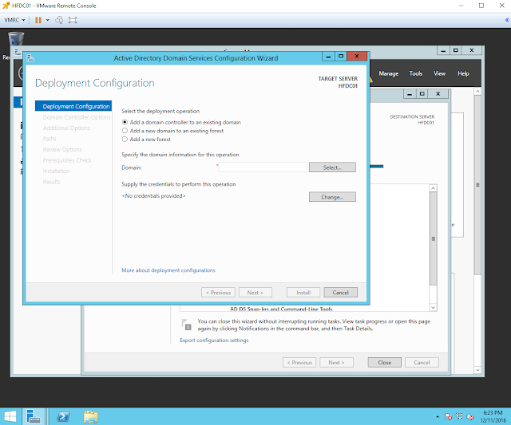
Task: Open the Windows Start button
Action: click(10, 416)
